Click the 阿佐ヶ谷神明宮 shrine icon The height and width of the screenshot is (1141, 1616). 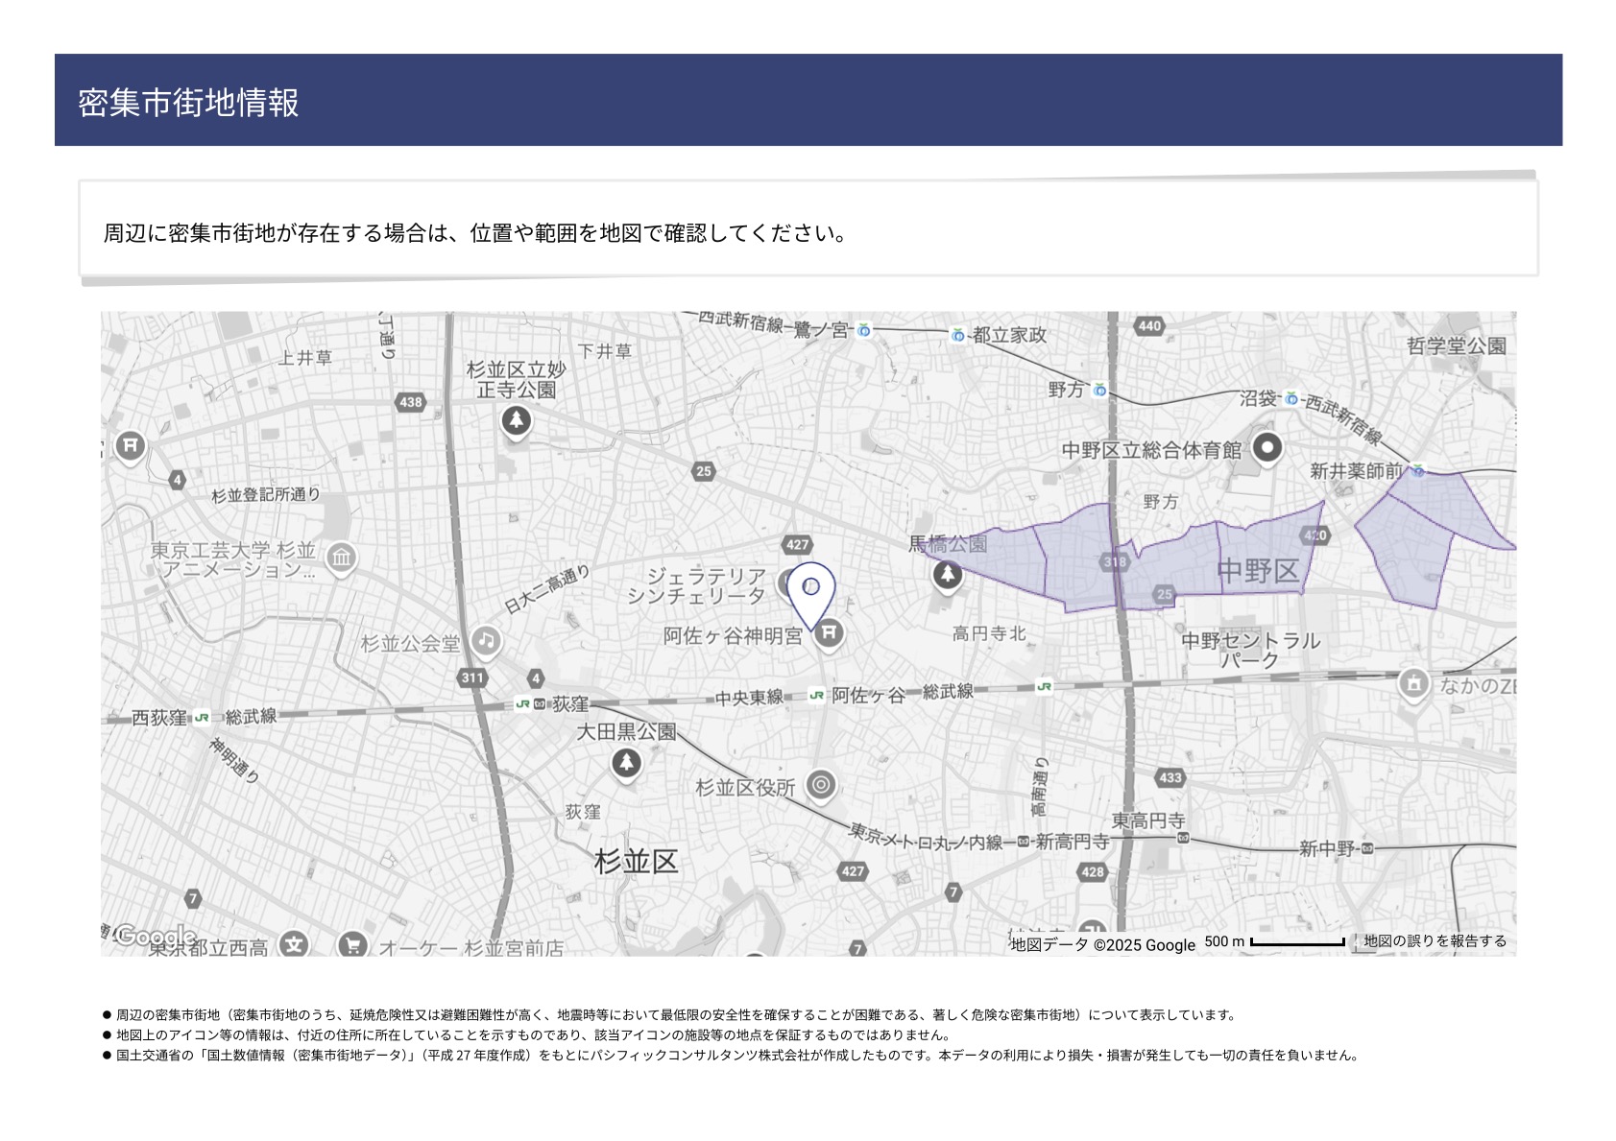point(829,633)
